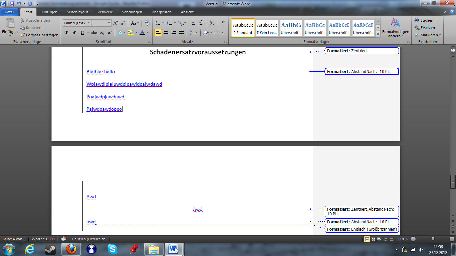
Task: Select the yellow text highlight color
Action: (130, 33)
